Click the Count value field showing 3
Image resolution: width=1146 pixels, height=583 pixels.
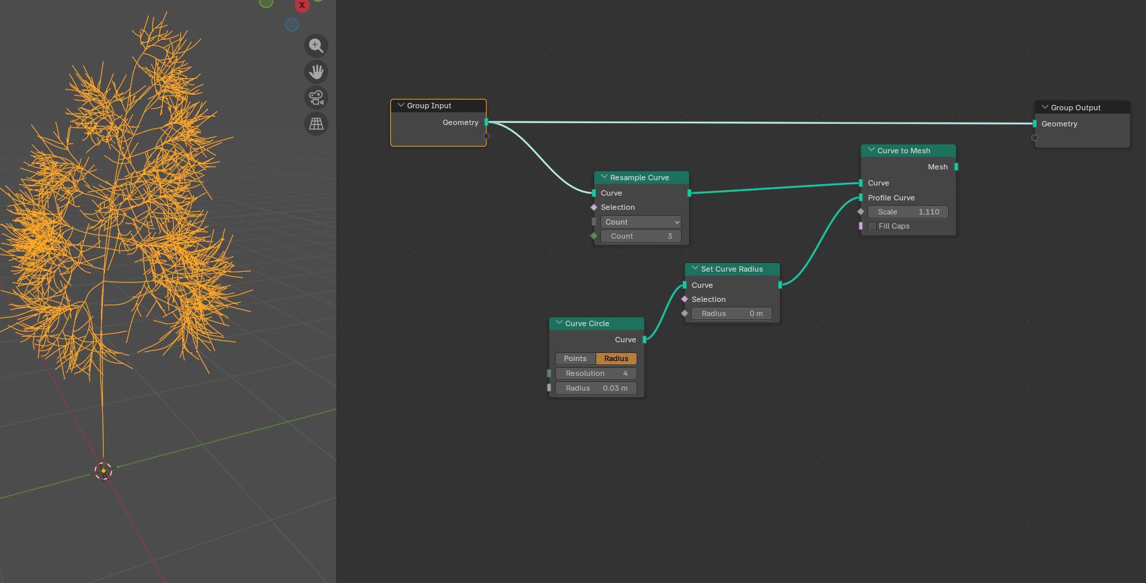[x=641, y=236]
